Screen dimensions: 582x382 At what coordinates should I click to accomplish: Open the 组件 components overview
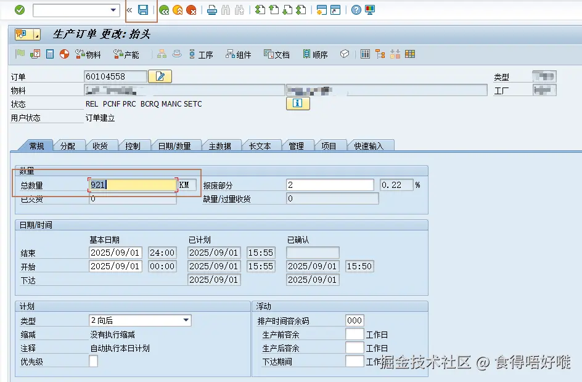coord(239,54)
